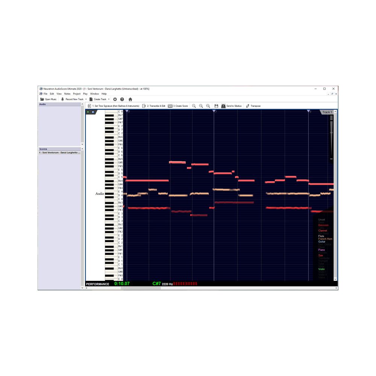
Task: Select the Track 1 tab
Action: (x=326, y=112)
